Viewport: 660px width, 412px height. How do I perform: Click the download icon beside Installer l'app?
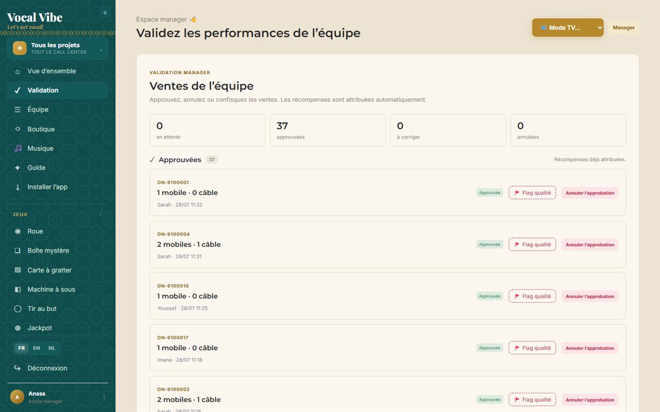18,187
